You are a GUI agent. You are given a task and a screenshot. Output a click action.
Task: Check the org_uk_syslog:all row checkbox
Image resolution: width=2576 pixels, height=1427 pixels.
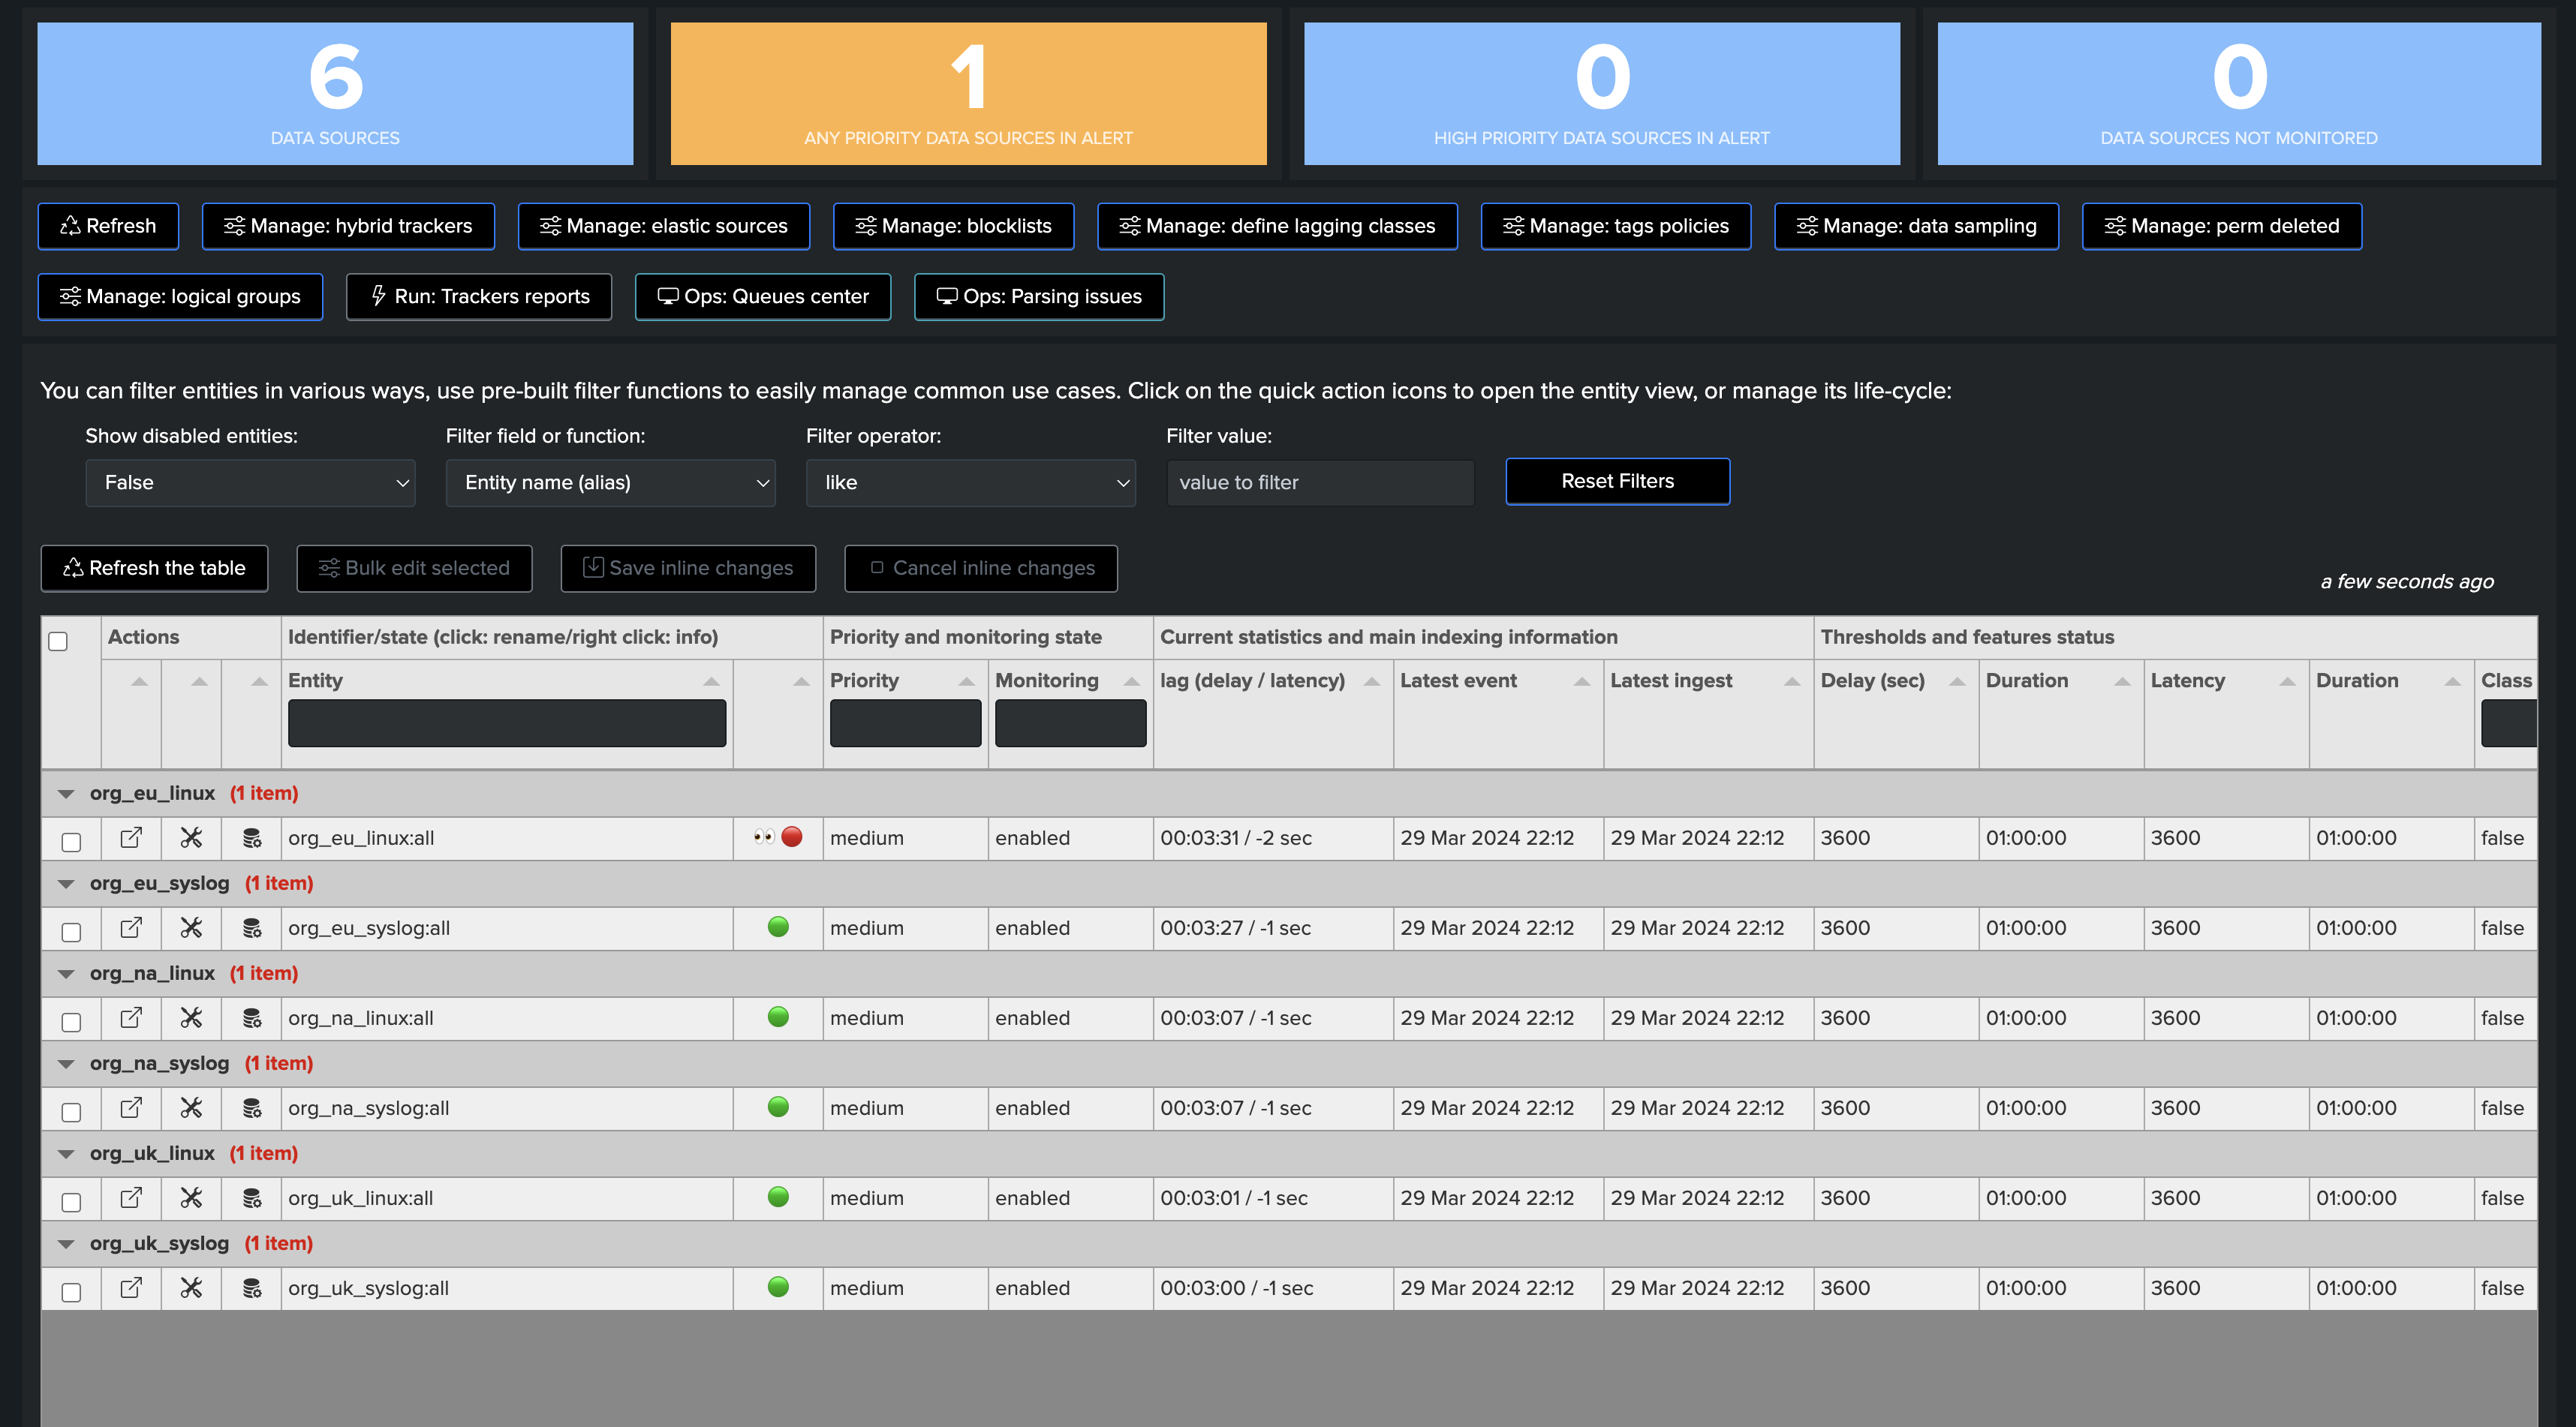71,1291
